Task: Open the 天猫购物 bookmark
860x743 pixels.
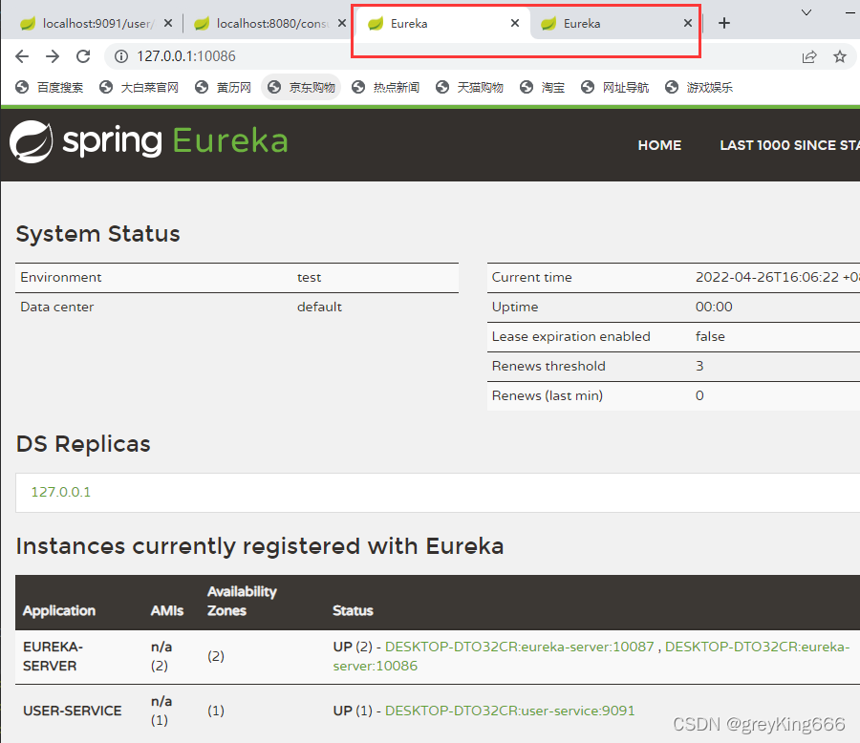Action: tap(470, 87)
